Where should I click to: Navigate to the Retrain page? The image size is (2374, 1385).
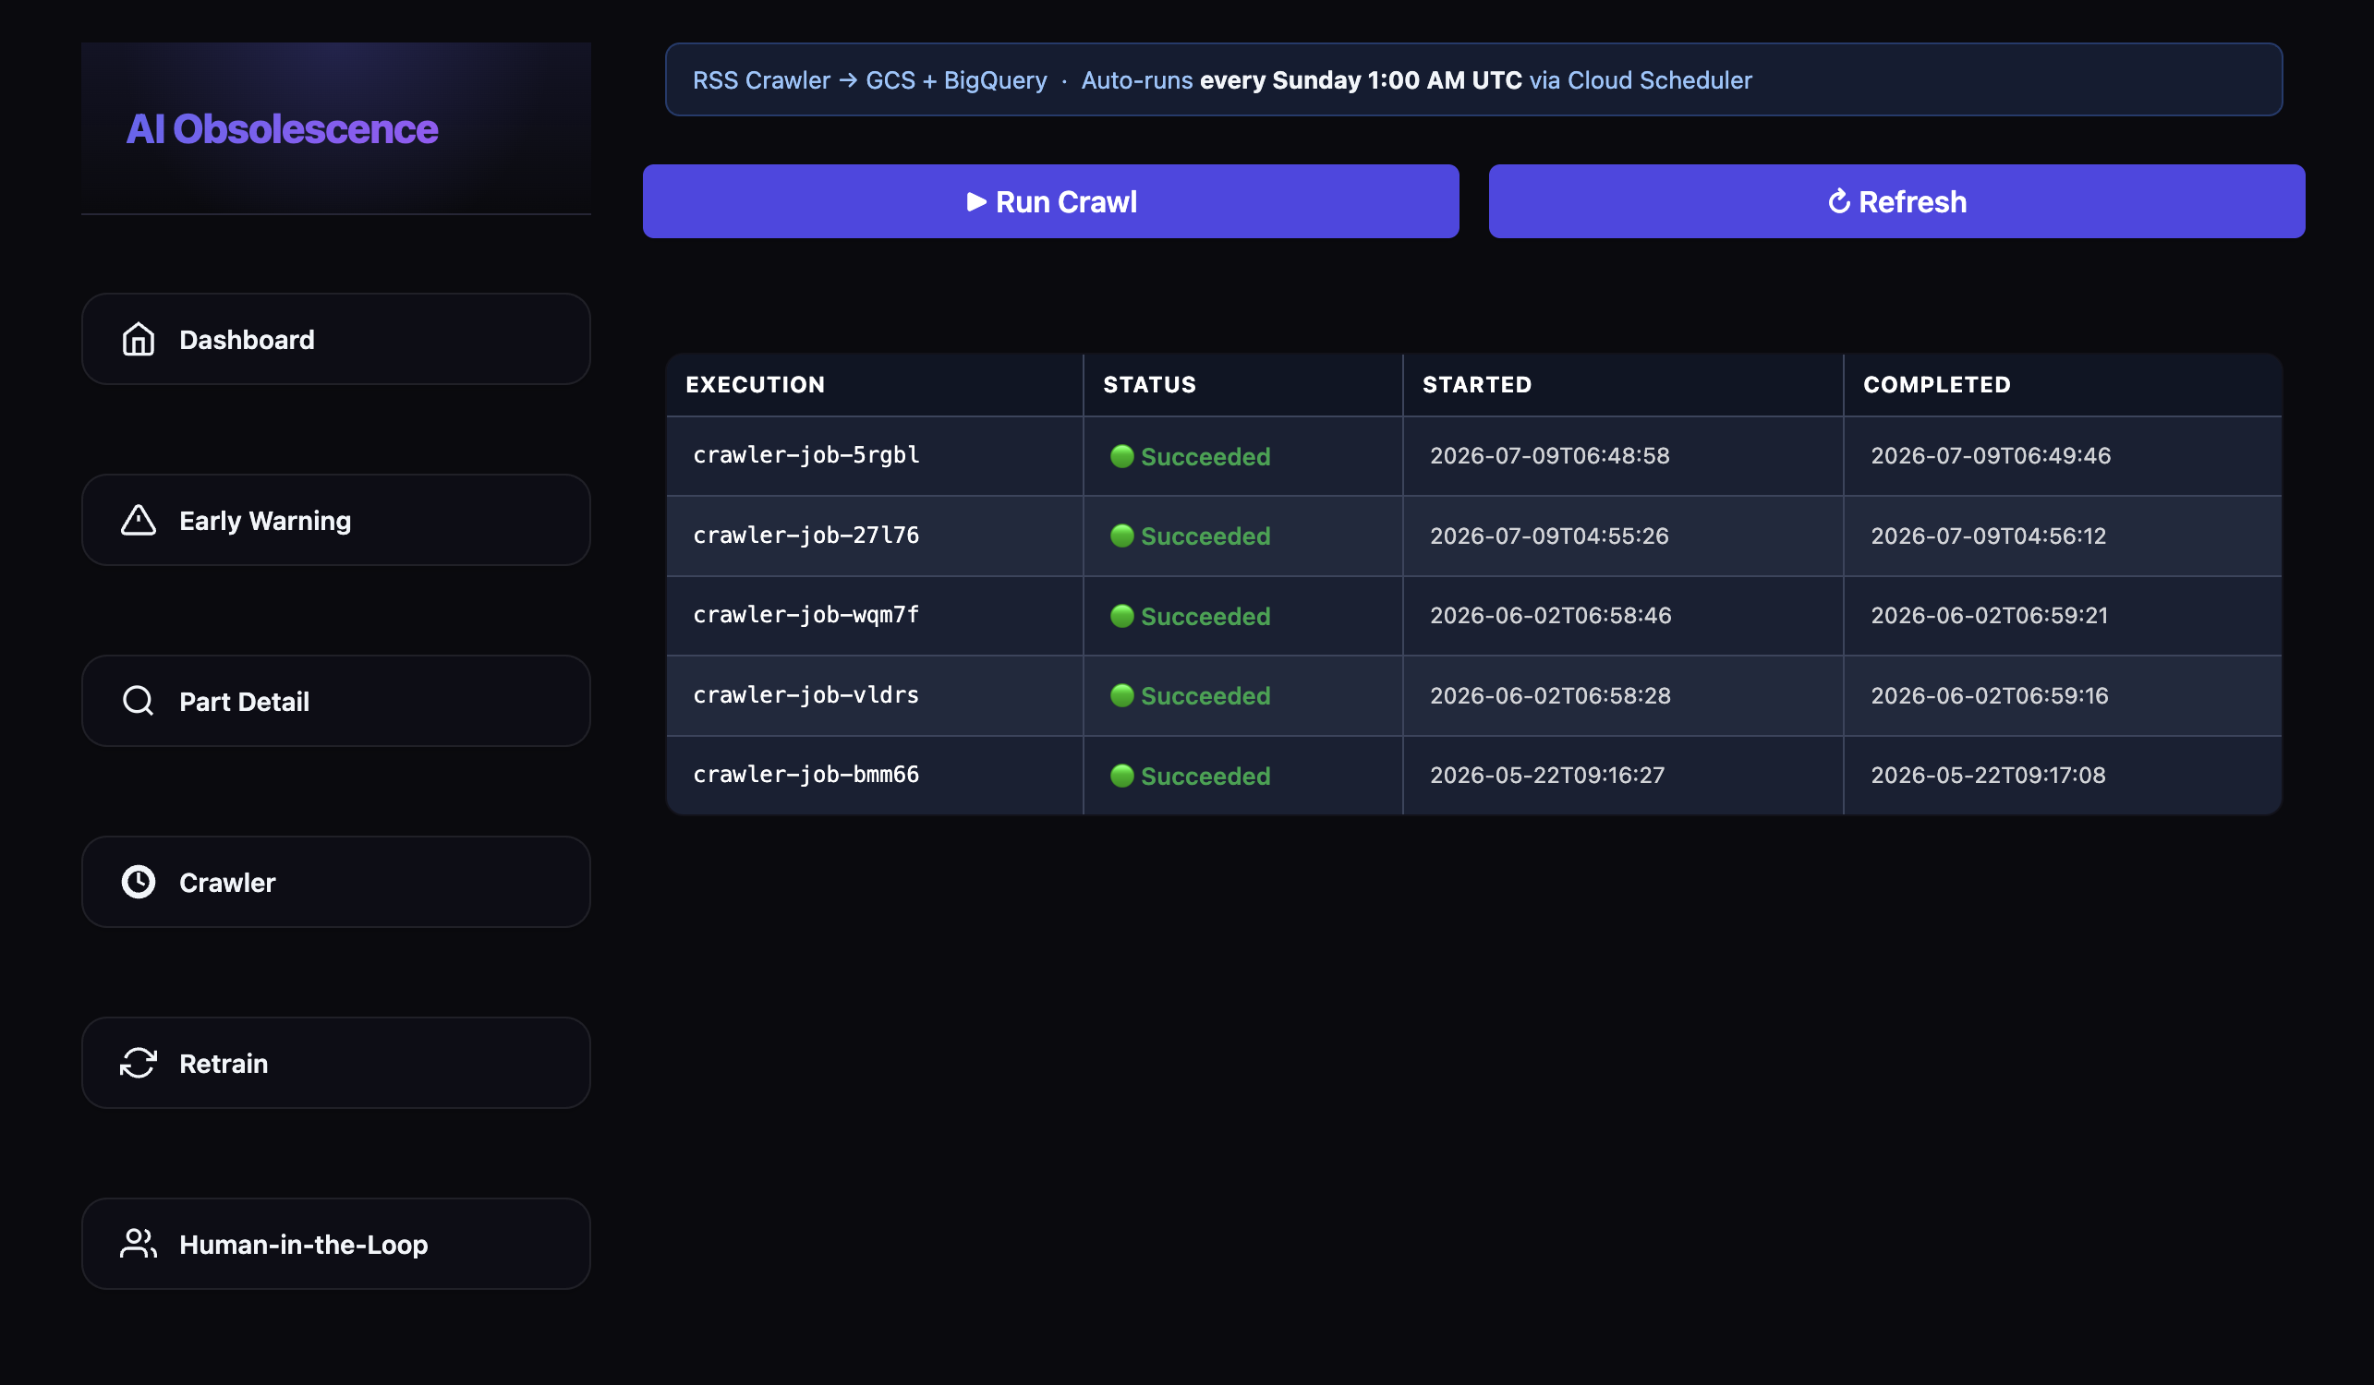336,1063
